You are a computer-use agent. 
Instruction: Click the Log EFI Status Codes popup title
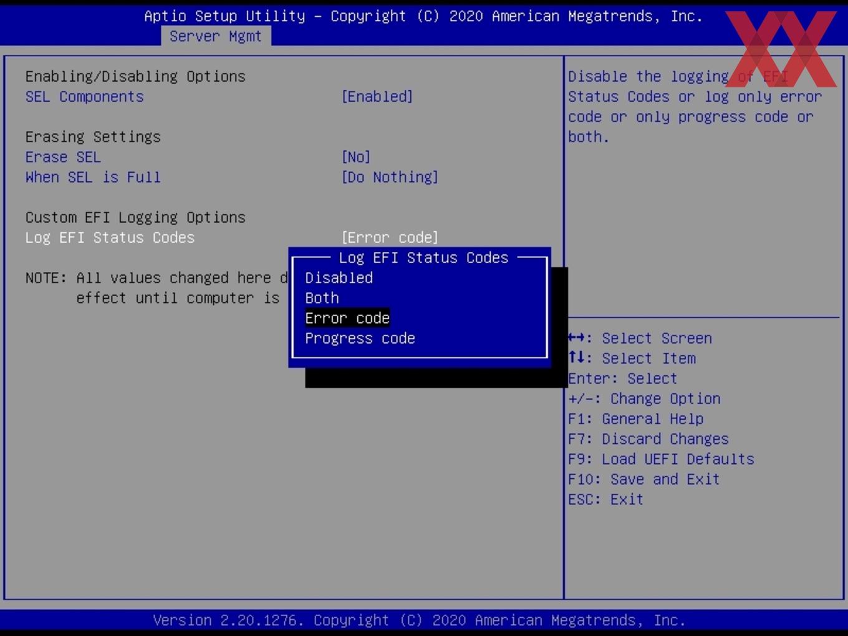(424, 258)
